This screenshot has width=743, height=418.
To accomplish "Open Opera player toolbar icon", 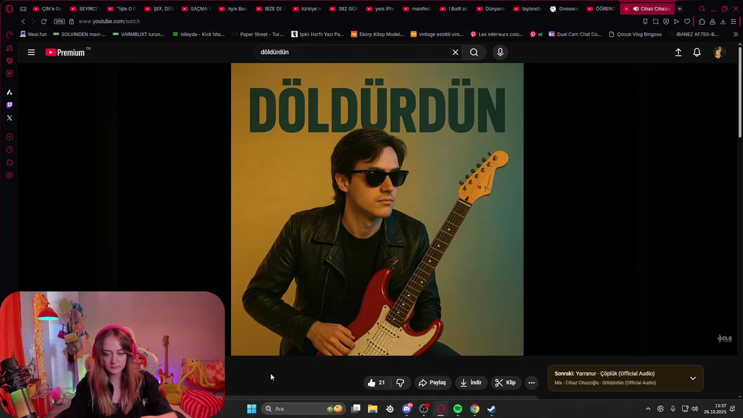I will point(676,21).
